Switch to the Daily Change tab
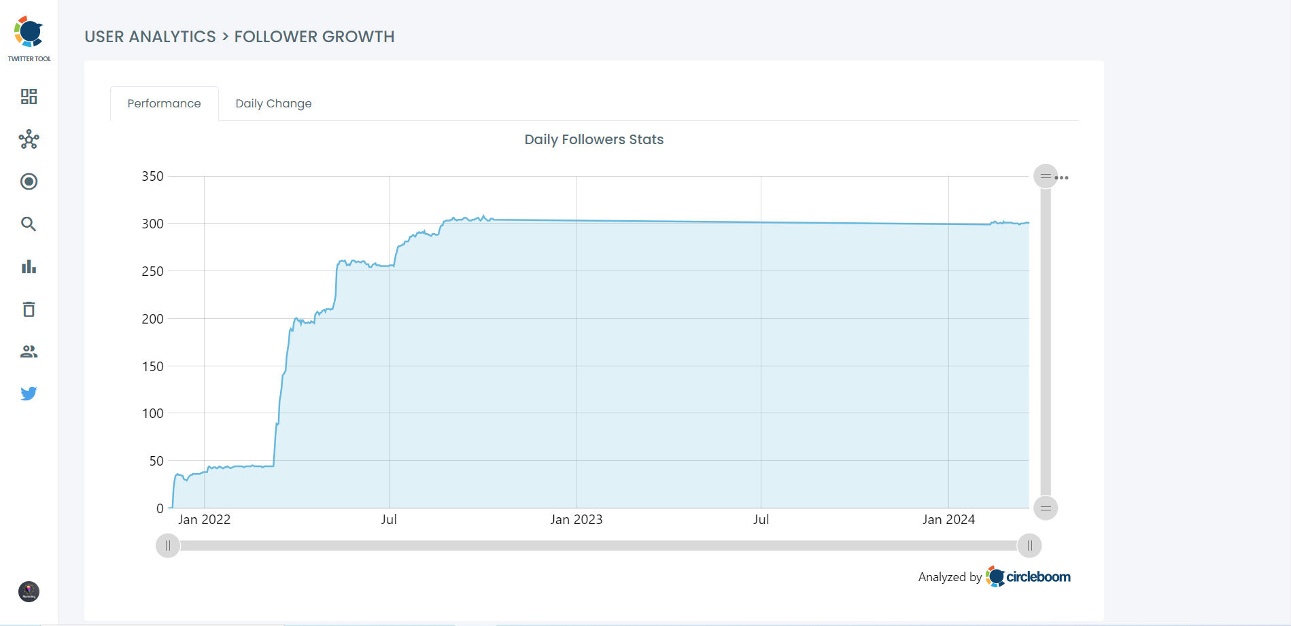The width and height of the screenshot is (1291, 626). pyautogui.click(x=273, y=103)
